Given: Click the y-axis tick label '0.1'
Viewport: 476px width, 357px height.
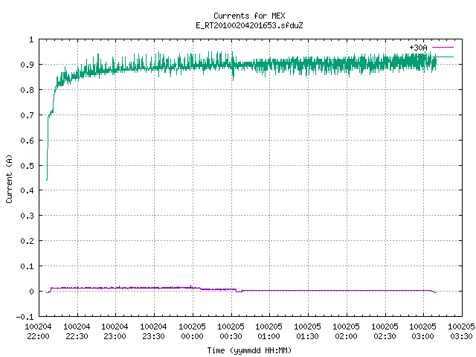Looking at the screenshot, I should (27, 266).
